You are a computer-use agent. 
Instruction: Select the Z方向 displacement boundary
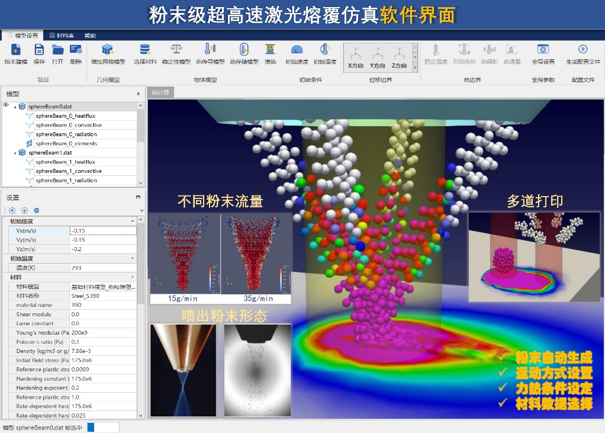point(399,57)
